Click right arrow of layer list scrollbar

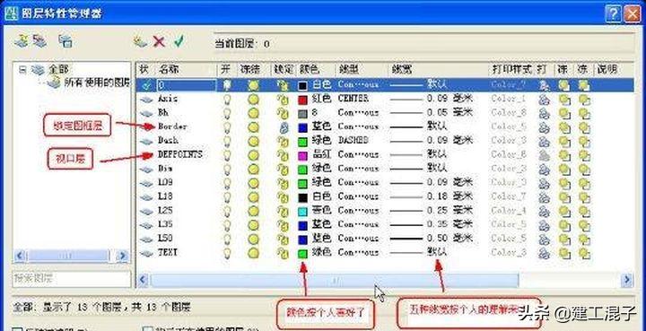pyautogui.click(x=627, y=281)
